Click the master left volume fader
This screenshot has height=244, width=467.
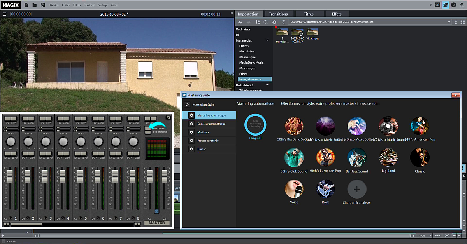pyautogui.click(x=149, y=176)
